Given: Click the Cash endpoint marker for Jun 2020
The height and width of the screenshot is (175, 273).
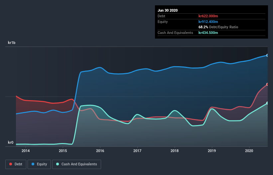Looking at the screenshot, I should (267, 103).
